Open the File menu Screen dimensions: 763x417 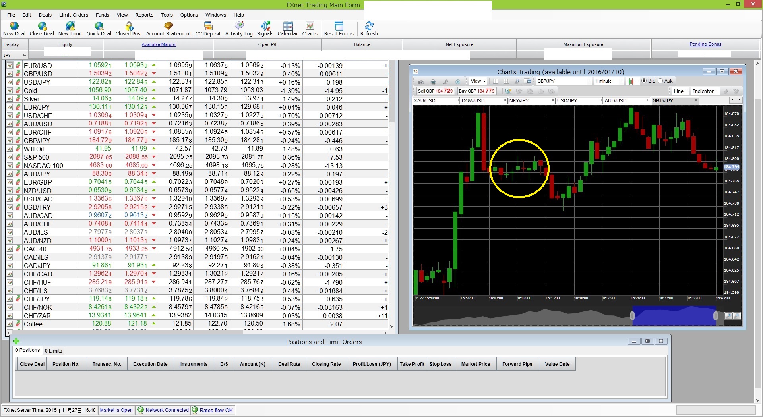[x=11, y=15]
